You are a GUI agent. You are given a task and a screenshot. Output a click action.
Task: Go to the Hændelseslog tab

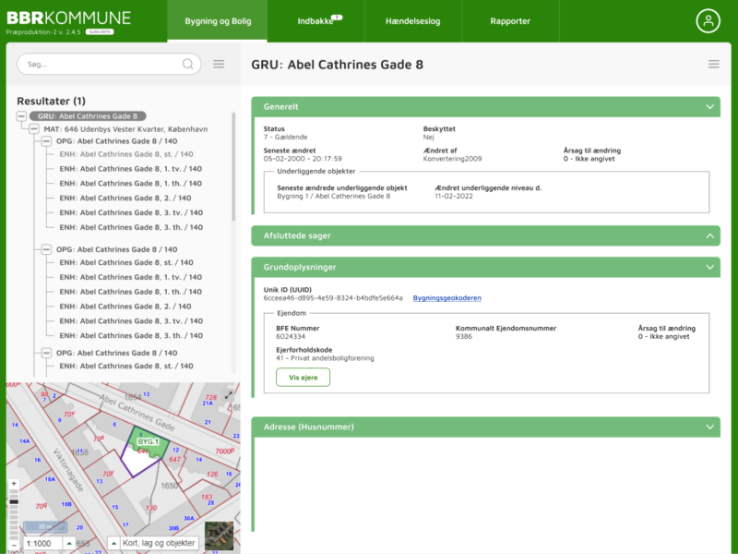[412, 20]
